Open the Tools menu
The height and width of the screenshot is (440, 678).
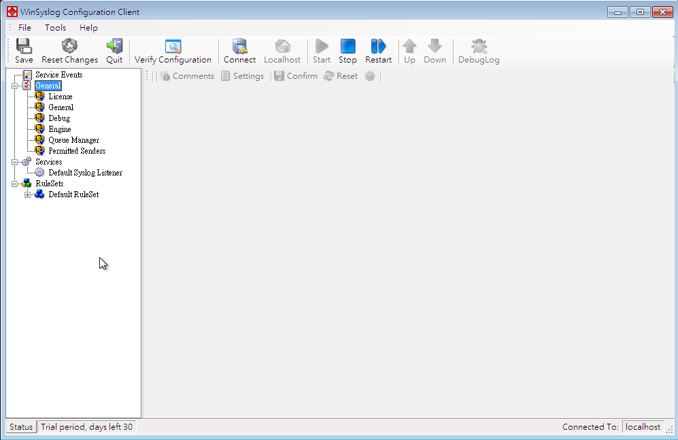click(x=55, y=28)
